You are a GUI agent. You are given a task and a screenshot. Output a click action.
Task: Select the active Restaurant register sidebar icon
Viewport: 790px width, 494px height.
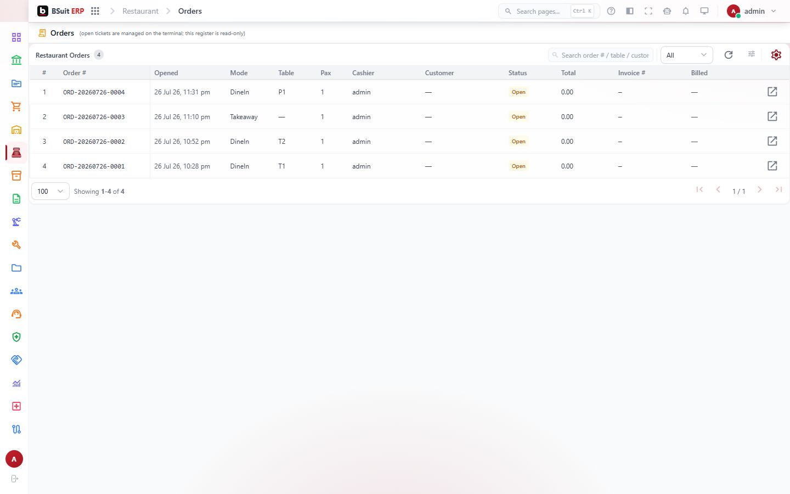16,153
